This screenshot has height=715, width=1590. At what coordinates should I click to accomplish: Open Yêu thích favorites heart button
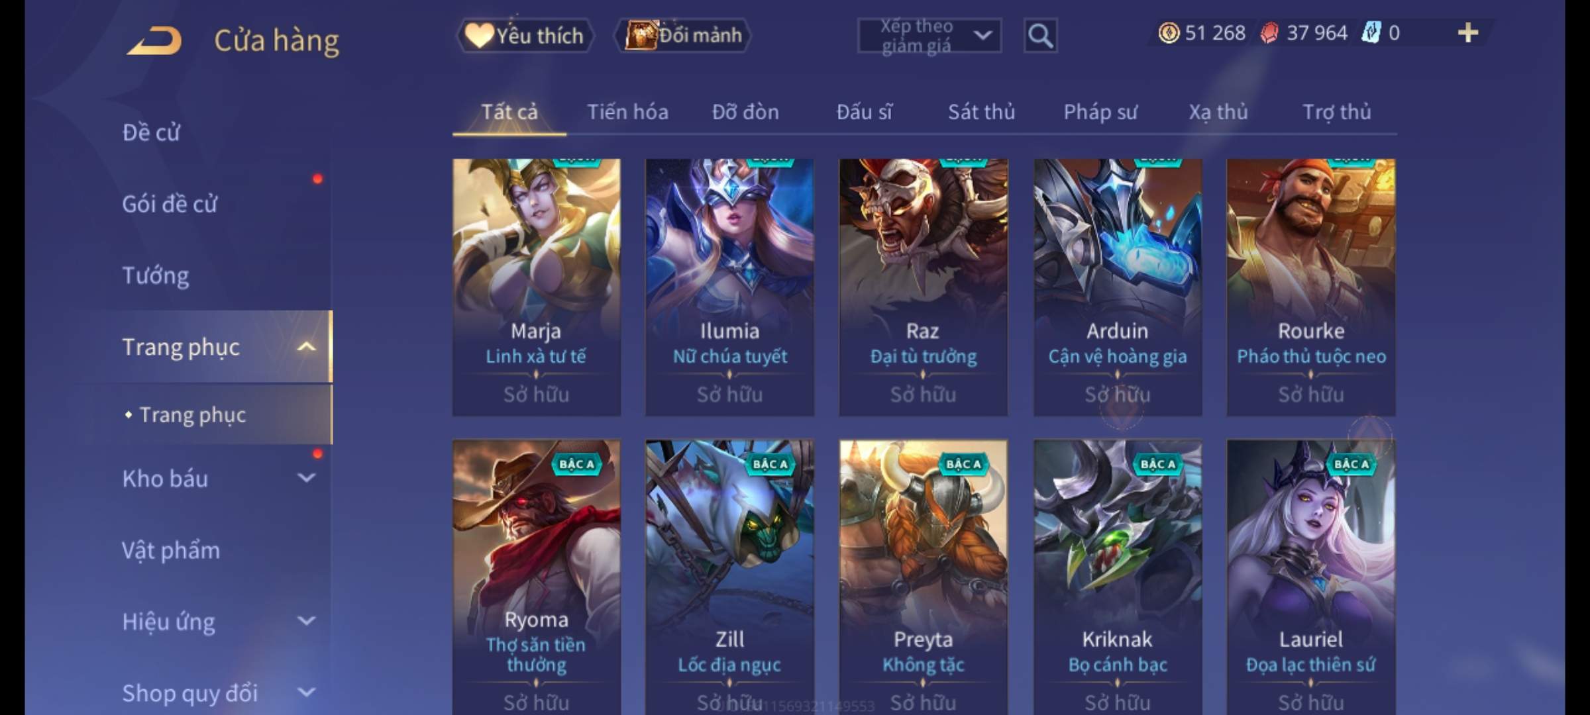coord(525,36)
